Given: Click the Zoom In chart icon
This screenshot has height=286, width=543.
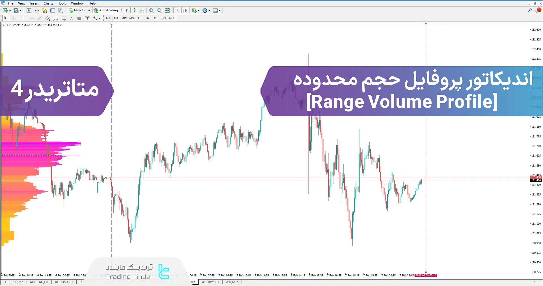Looking at the screenshot, I should (x=151, y=10).
